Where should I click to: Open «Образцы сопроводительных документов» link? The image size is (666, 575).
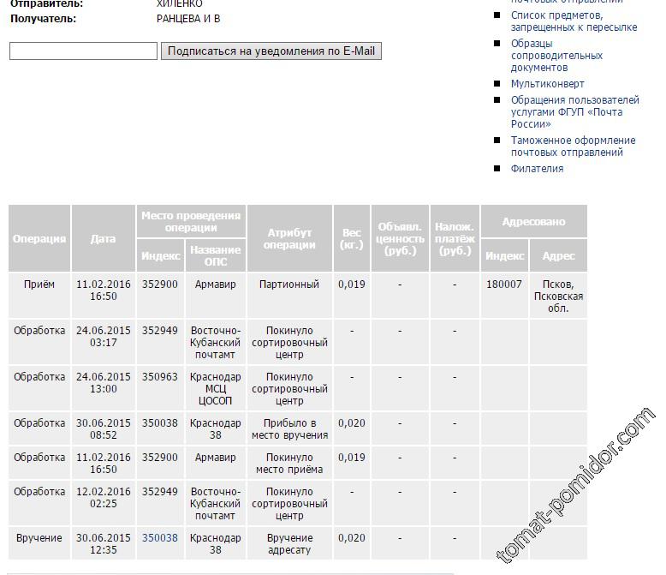click(x=556, y=56)
